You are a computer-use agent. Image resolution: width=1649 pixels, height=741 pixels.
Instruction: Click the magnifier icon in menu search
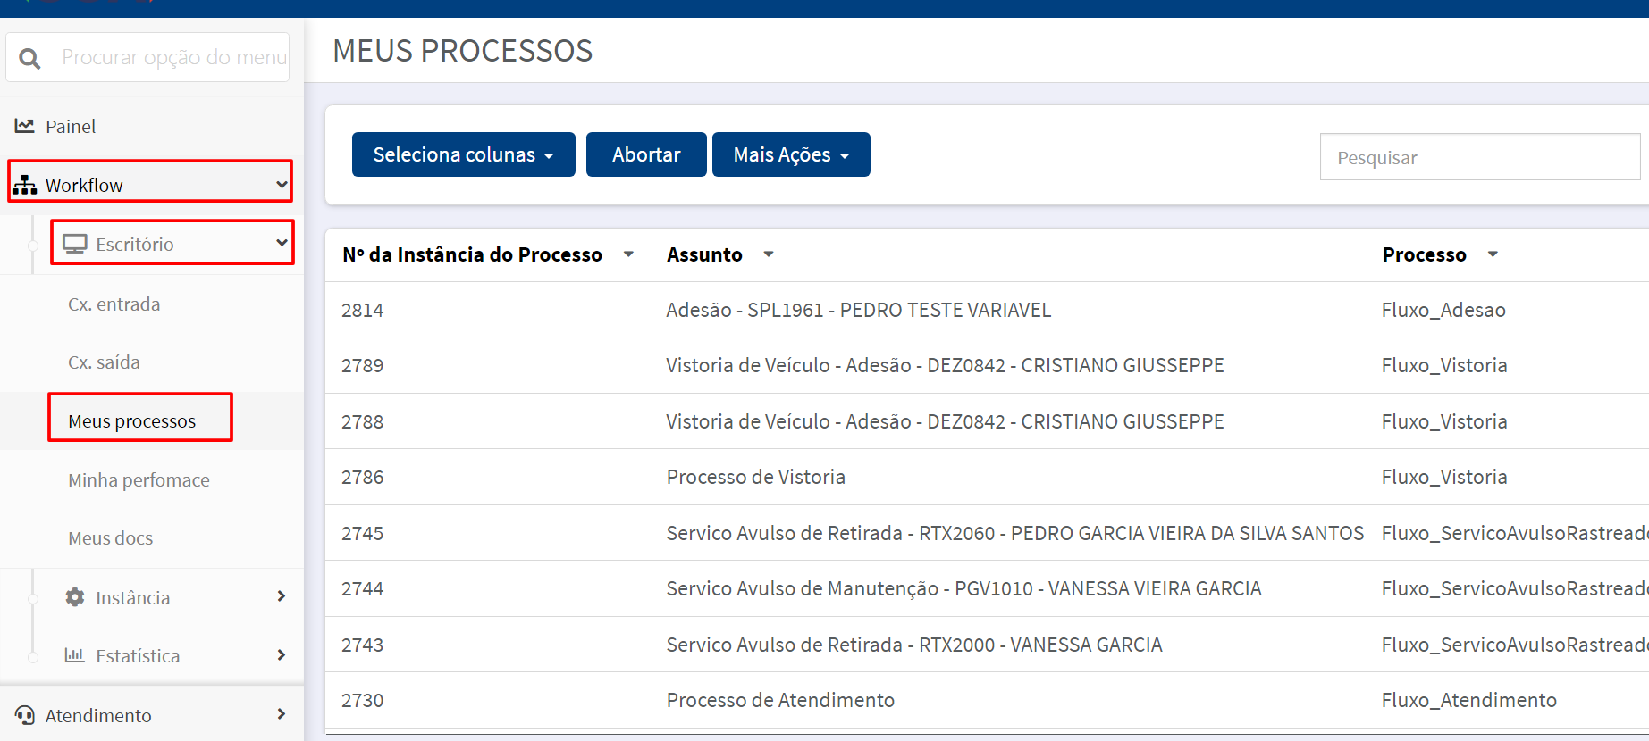(29, 59)
